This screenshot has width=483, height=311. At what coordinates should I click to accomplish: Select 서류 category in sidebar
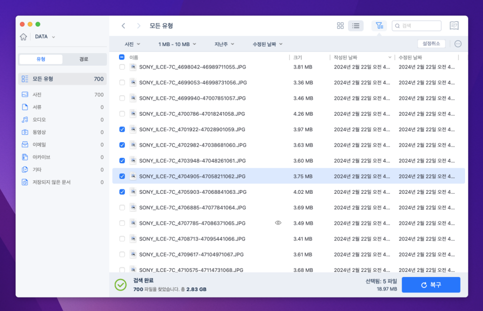point(62,107)
